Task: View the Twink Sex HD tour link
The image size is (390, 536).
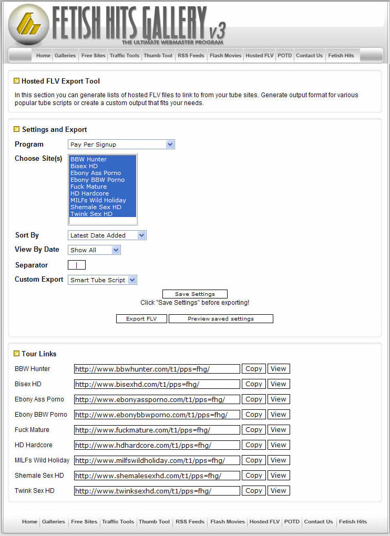Action: [x=279, y=490]
